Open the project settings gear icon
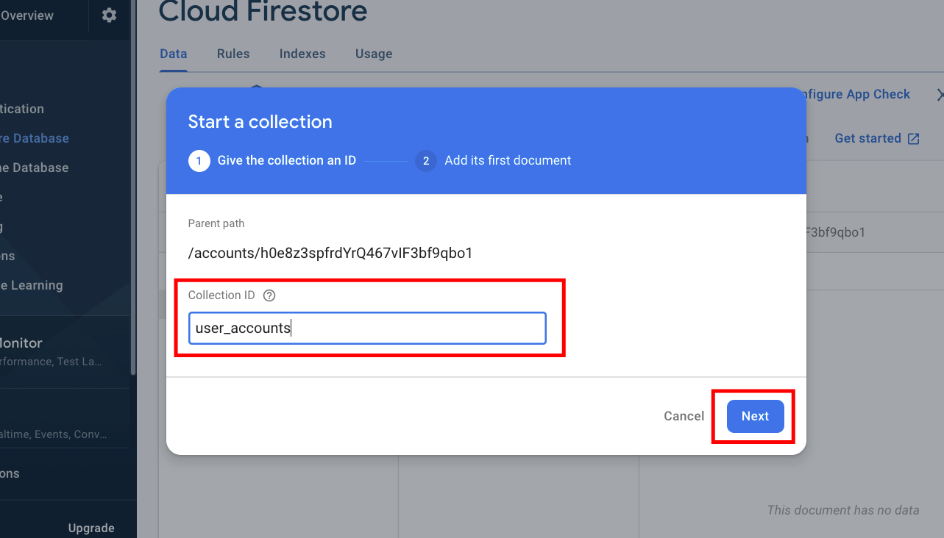Screen dimensions: 944x538 click(x=110, y=15)
